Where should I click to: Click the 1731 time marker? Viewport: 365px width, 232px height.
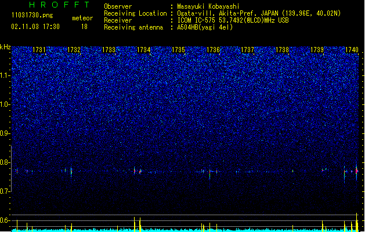point(39,50)
